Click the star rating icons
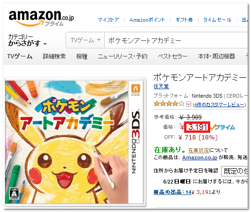Image resolution: width=251 pixels, height=212 pixels. click(x=169, y=104)
